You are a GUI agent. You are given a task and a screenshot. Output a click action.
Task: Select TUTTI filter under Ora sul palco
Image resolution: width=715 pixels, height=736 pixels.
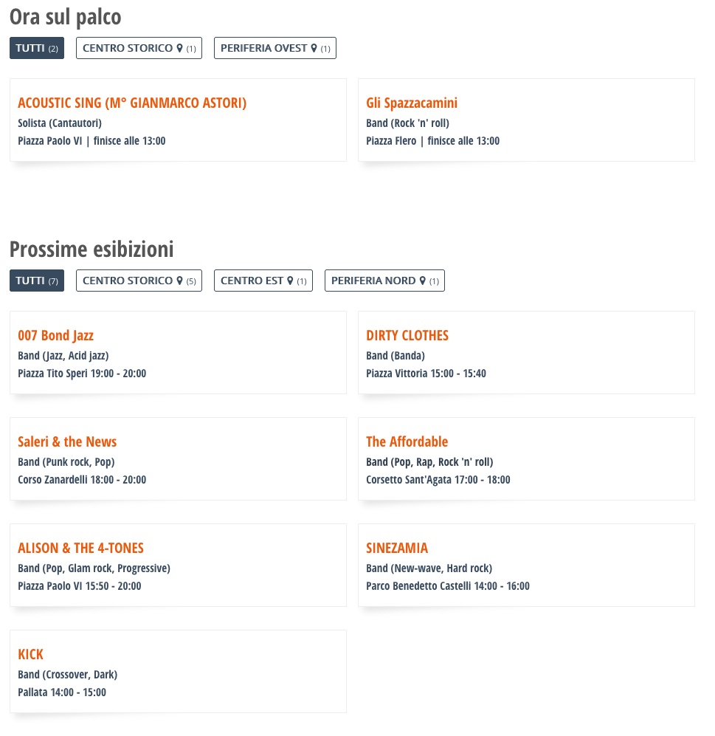coord(37,48)
